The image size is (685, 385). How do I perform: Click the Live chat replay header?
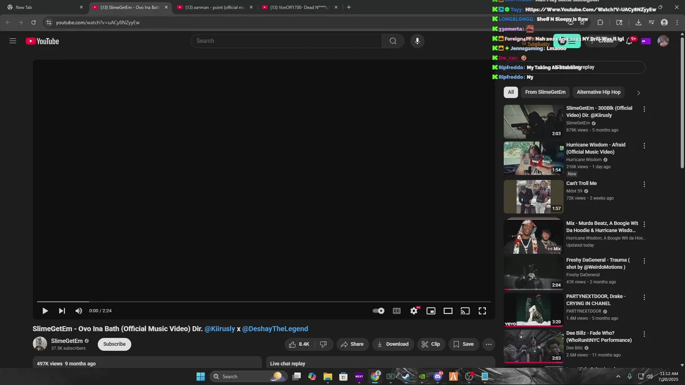[x=287, y=364]
